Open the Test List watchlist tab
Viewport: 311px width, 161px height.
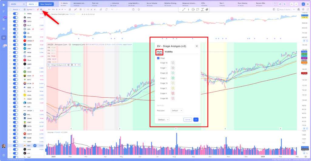[x=95, y=4]
